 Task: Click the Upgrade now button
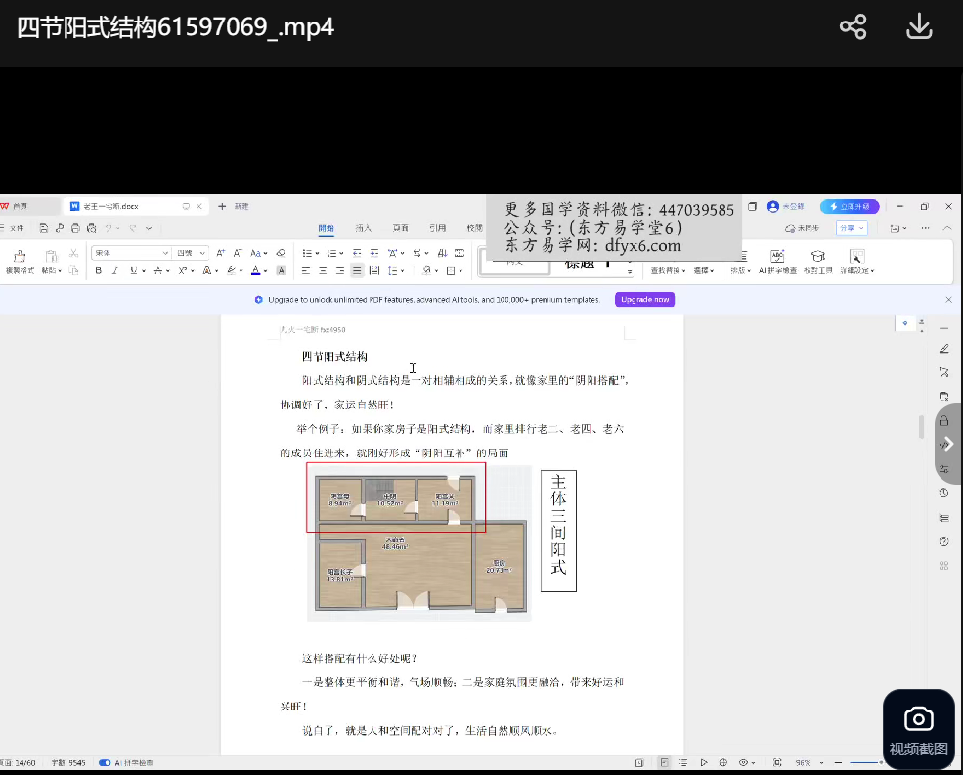[644, 300]
